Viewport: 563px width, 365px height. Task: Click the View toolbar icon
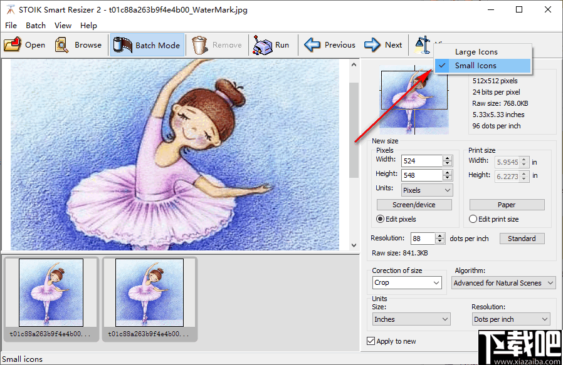click(x=422, y=45)
